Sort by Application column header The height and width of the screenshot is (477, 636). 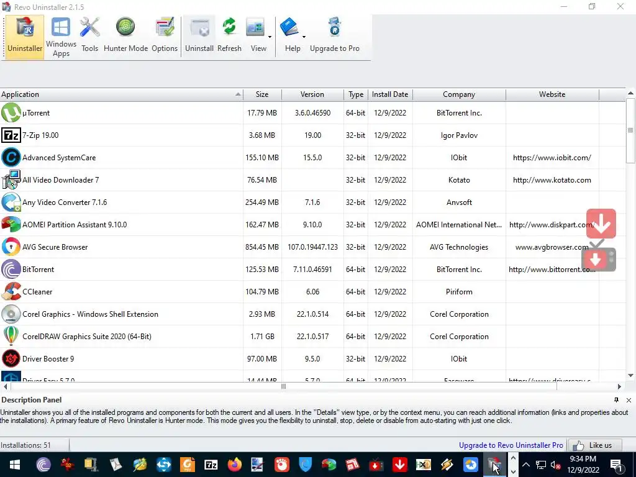coord(121,94)
